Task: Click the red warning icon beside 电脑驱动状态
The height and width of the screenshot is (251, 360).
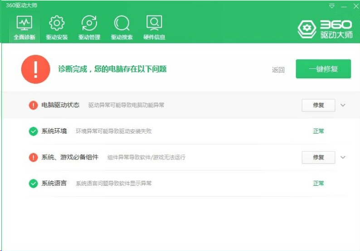Action: (x=33, y=105)
